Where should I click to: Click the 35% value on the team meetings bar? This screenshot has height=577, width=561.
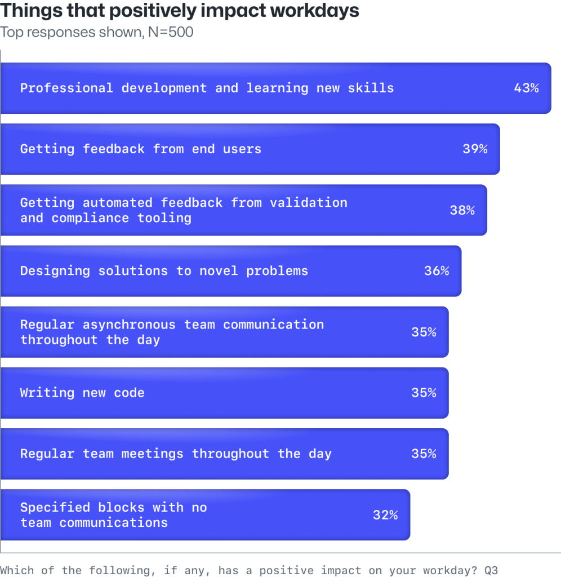(424, 454)
